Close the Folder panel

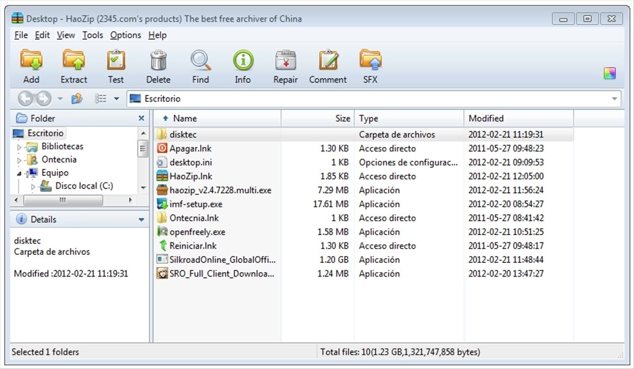coord(141,118)
